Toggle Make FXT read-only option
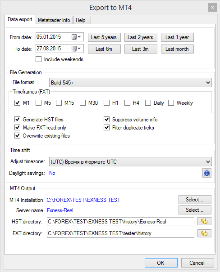The height and width of the screenshot is (272, 220). tap(17, 128)
